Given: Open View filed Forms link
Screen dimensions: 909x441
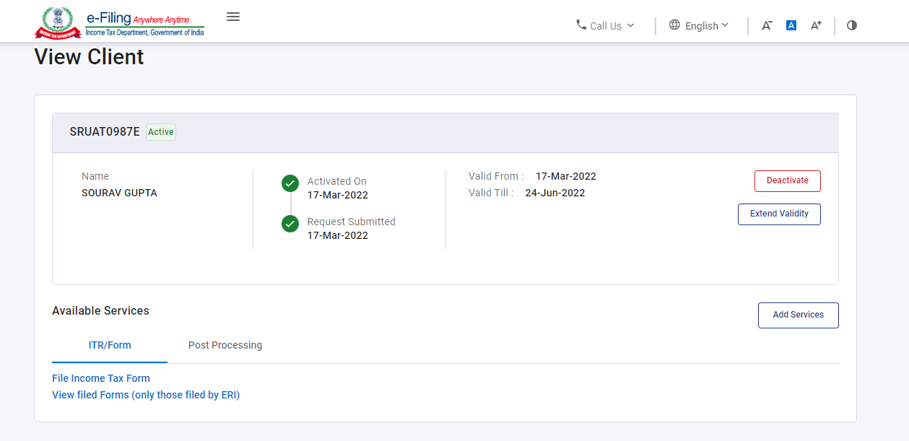Looking at the screenshot, I should tap(145, 395).
